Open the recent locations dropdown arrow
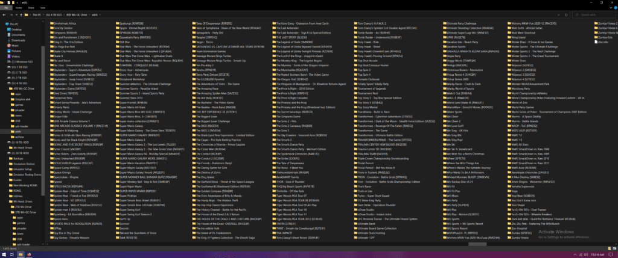Image resolution: width=618 pixels, height=258 pixels. (x=15, y=15)
